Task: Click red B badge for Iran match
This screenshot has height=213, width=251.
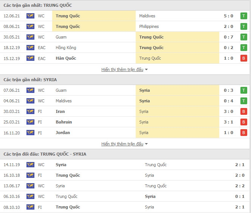Action: point(244,111)
